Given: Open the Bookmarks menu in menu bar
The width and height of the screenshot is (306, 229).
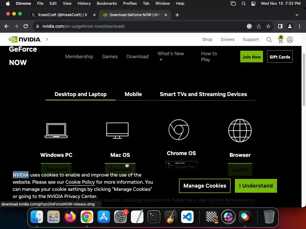Looking at the screenshot, I should (107, 4).
